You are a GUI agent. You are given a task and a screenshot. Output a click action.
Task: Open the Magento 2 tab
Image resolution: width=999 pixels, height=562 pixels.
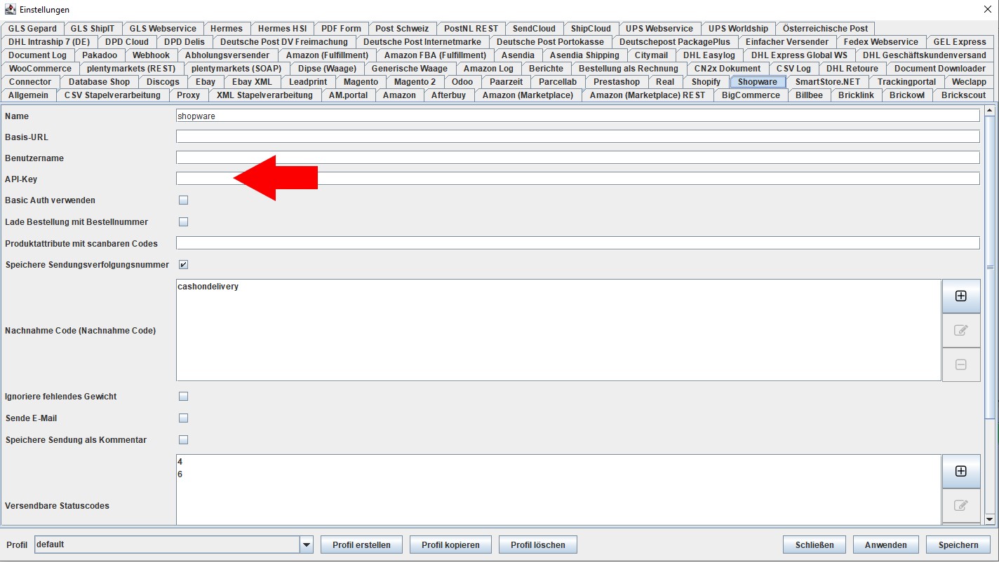(415, 82)
